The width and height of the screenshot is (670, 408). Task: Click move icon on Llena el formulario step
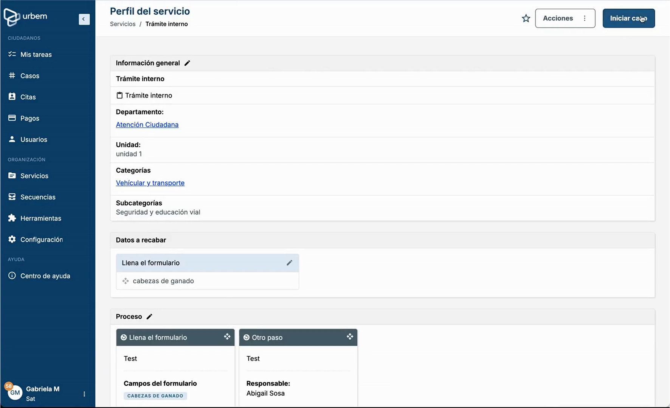coord(227,337)
